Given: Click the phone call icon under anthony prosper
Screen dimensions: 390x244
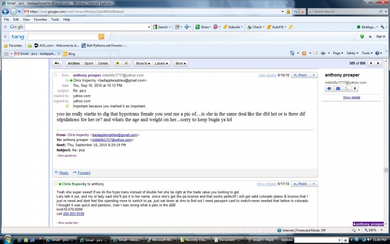Looking at the screenshot, I should [x=346, y=88].
